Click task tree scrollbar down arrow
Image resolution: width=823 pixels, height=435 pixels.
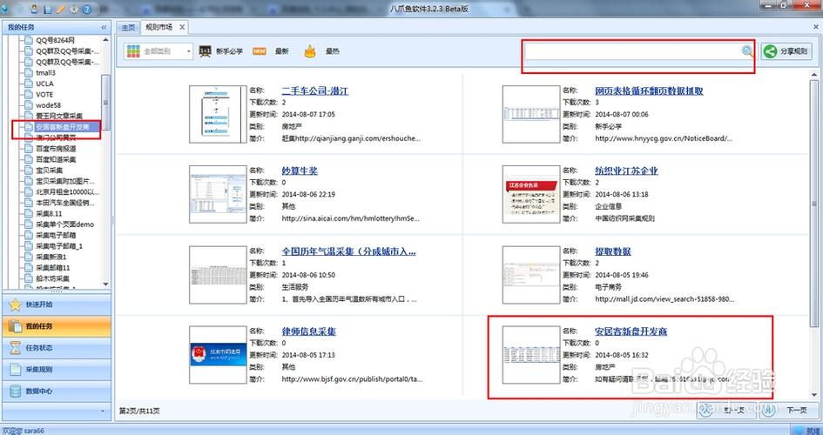coord(105,284)
